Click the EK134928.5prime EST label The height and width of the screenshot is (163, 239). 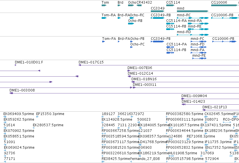pyautogui.click(x=117, y=120)
